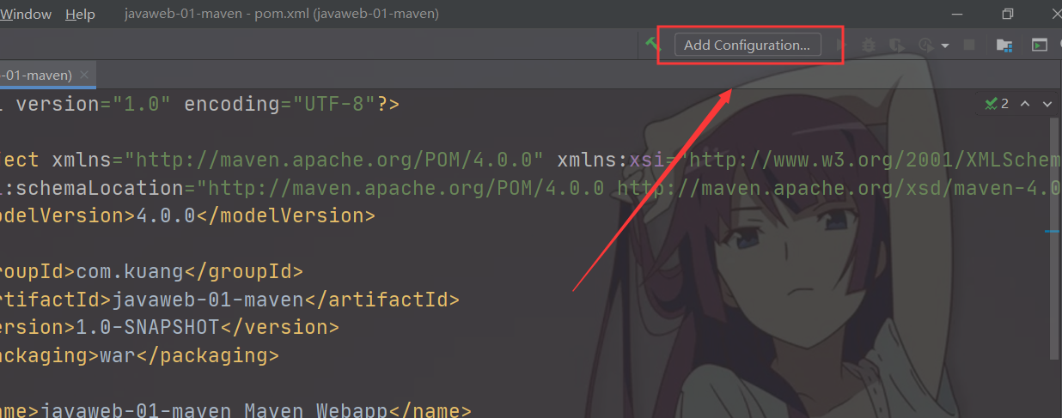
Task: Open the Project Structure icon
Action: tap(1004, 45)
